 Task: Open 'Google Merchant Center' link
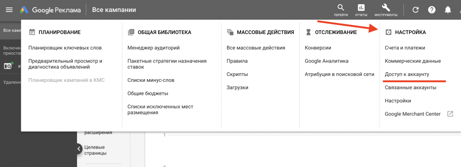tap(413, 114)
